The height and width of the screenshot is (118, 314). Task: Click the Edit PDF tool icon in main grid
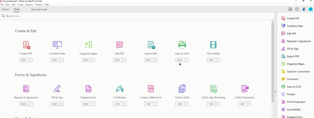click(120, 45)
